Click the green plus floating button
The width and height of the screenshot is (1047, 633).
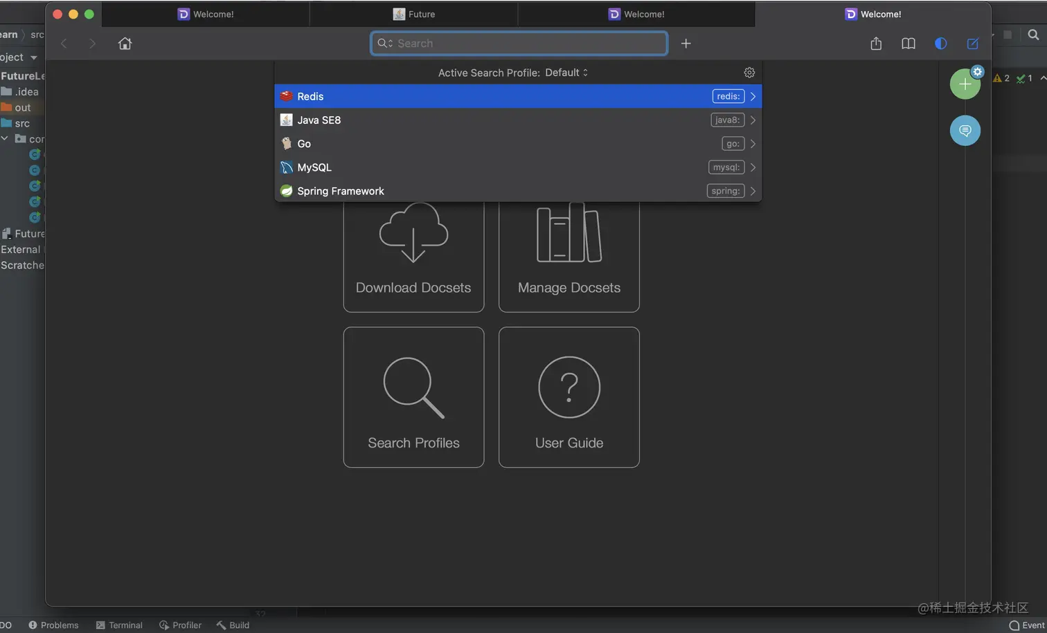tap(965, 84)
